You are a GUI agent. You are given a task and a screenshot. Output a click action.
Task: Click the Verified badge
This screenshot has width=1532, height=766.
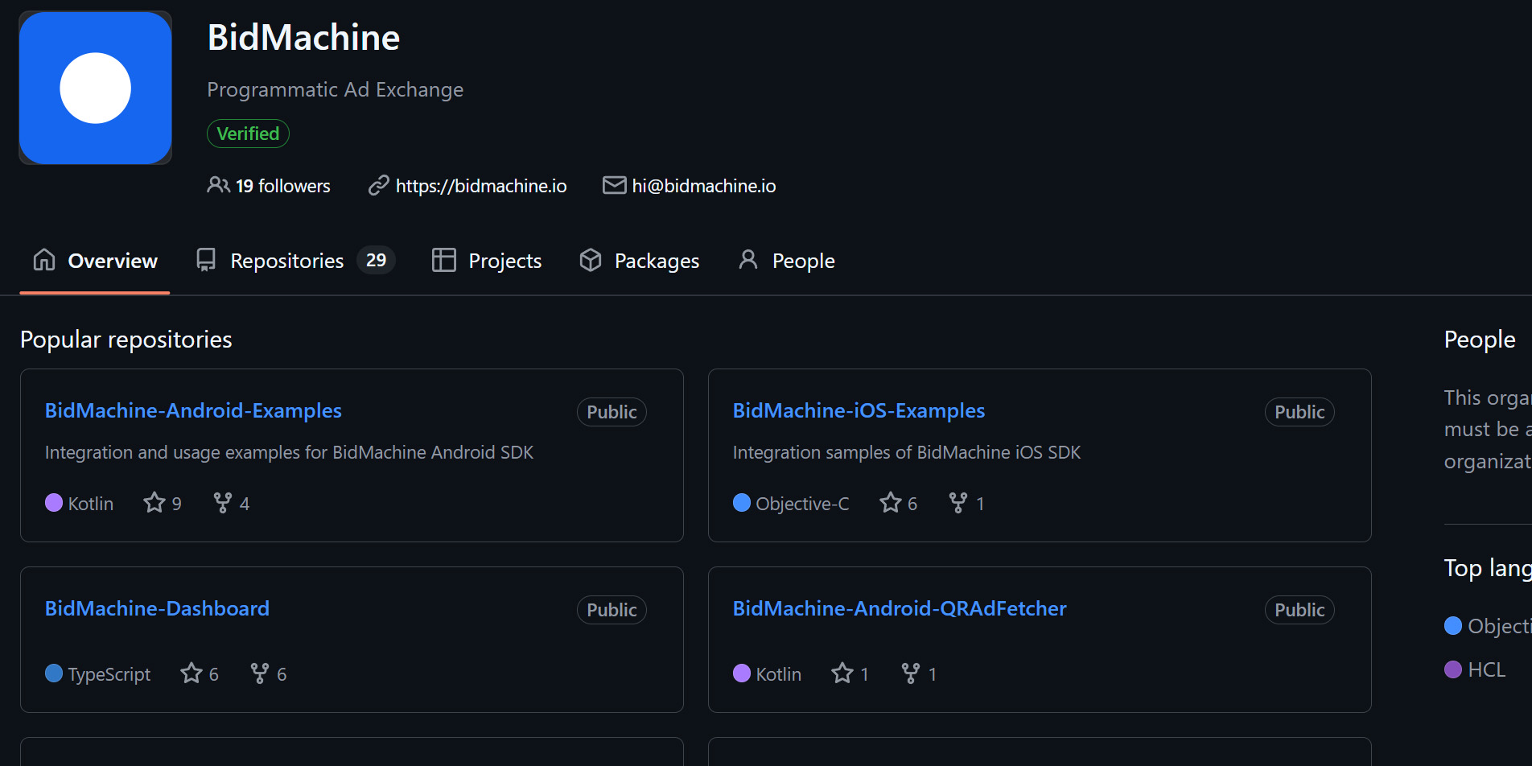tap(247, 133)
